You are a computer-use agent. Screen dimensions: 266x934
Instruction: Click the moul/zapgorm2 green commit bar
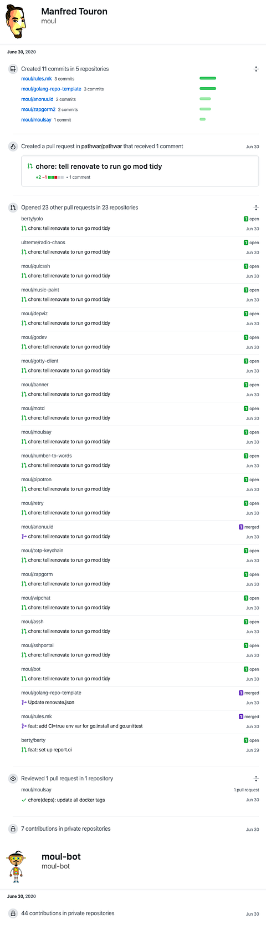pos(205,109)
